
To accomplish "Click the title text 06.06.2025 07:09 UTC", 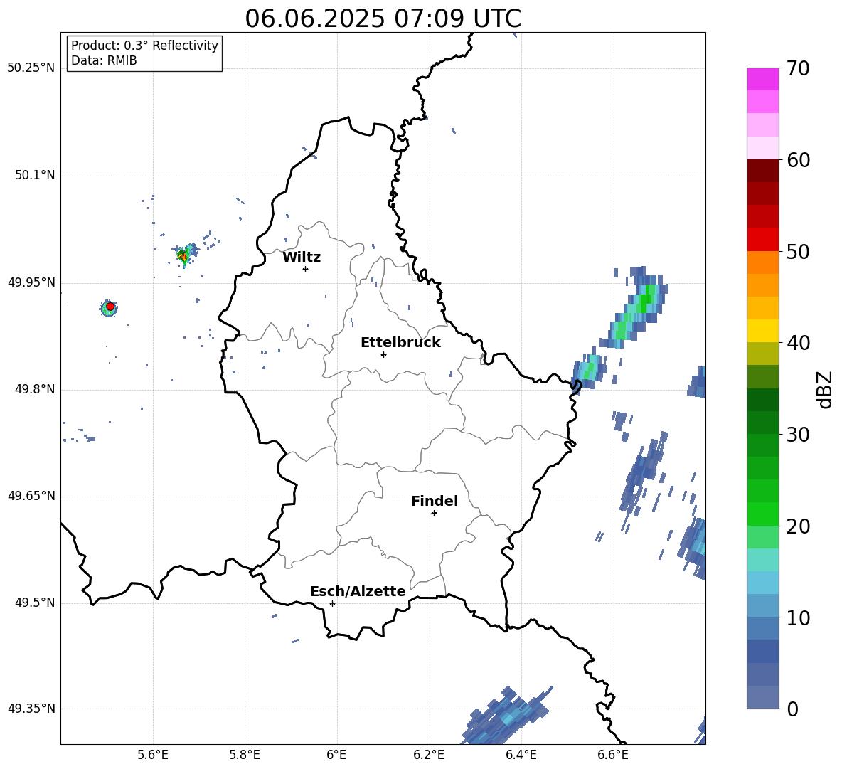I will tap(383, 18).
